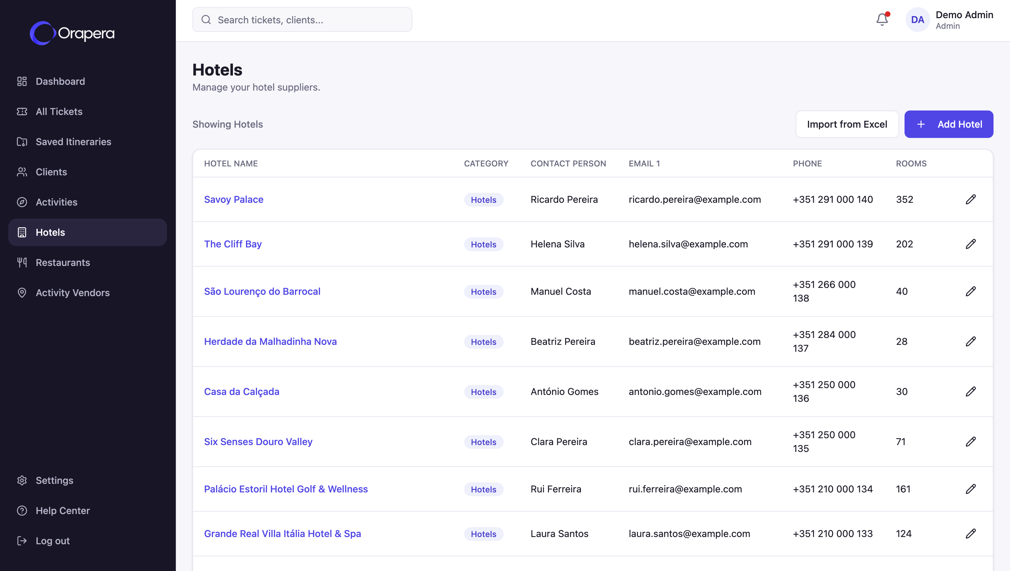Click edit pencil for Herdade da Malhadinha Nova
1010x571 pixels.
coord(970,341)
